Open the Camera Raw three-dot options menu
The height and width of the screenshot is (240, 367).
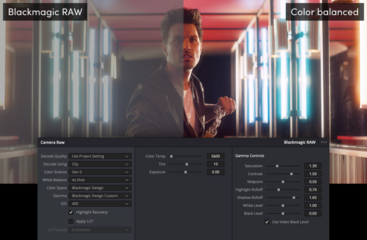pos(324,142)
